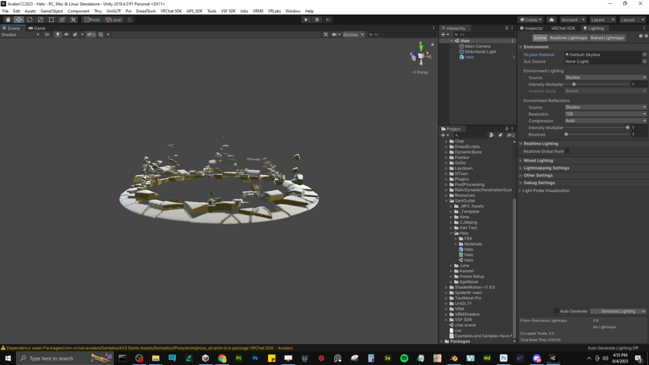Open the Window menu

click(x=293, y=11)
